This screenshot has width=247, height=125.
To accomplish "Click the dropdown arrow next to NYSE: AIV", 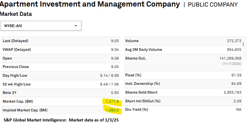I will click(x=76, y=26).
